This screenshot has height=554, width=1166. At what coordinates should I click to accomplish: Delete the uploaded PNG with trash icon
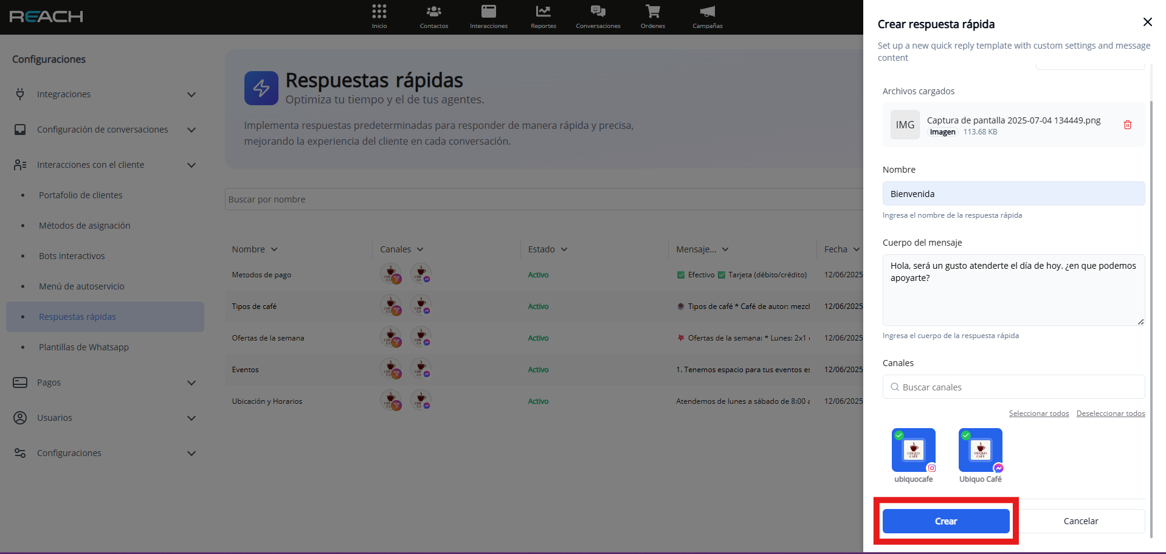click(x=1128, y=125)
